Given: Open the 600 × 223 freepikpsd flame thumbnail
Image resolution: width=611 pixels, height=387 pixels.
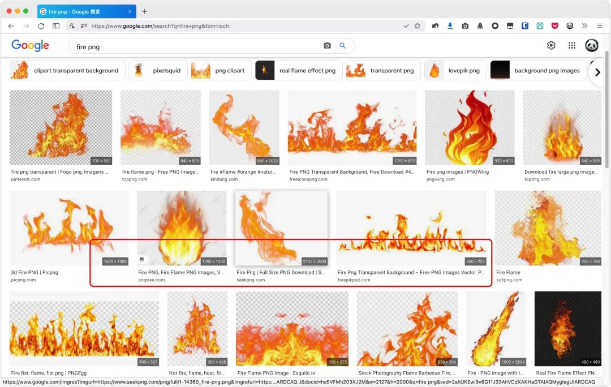Looking at the screenshot, I should tap(411, 228).
